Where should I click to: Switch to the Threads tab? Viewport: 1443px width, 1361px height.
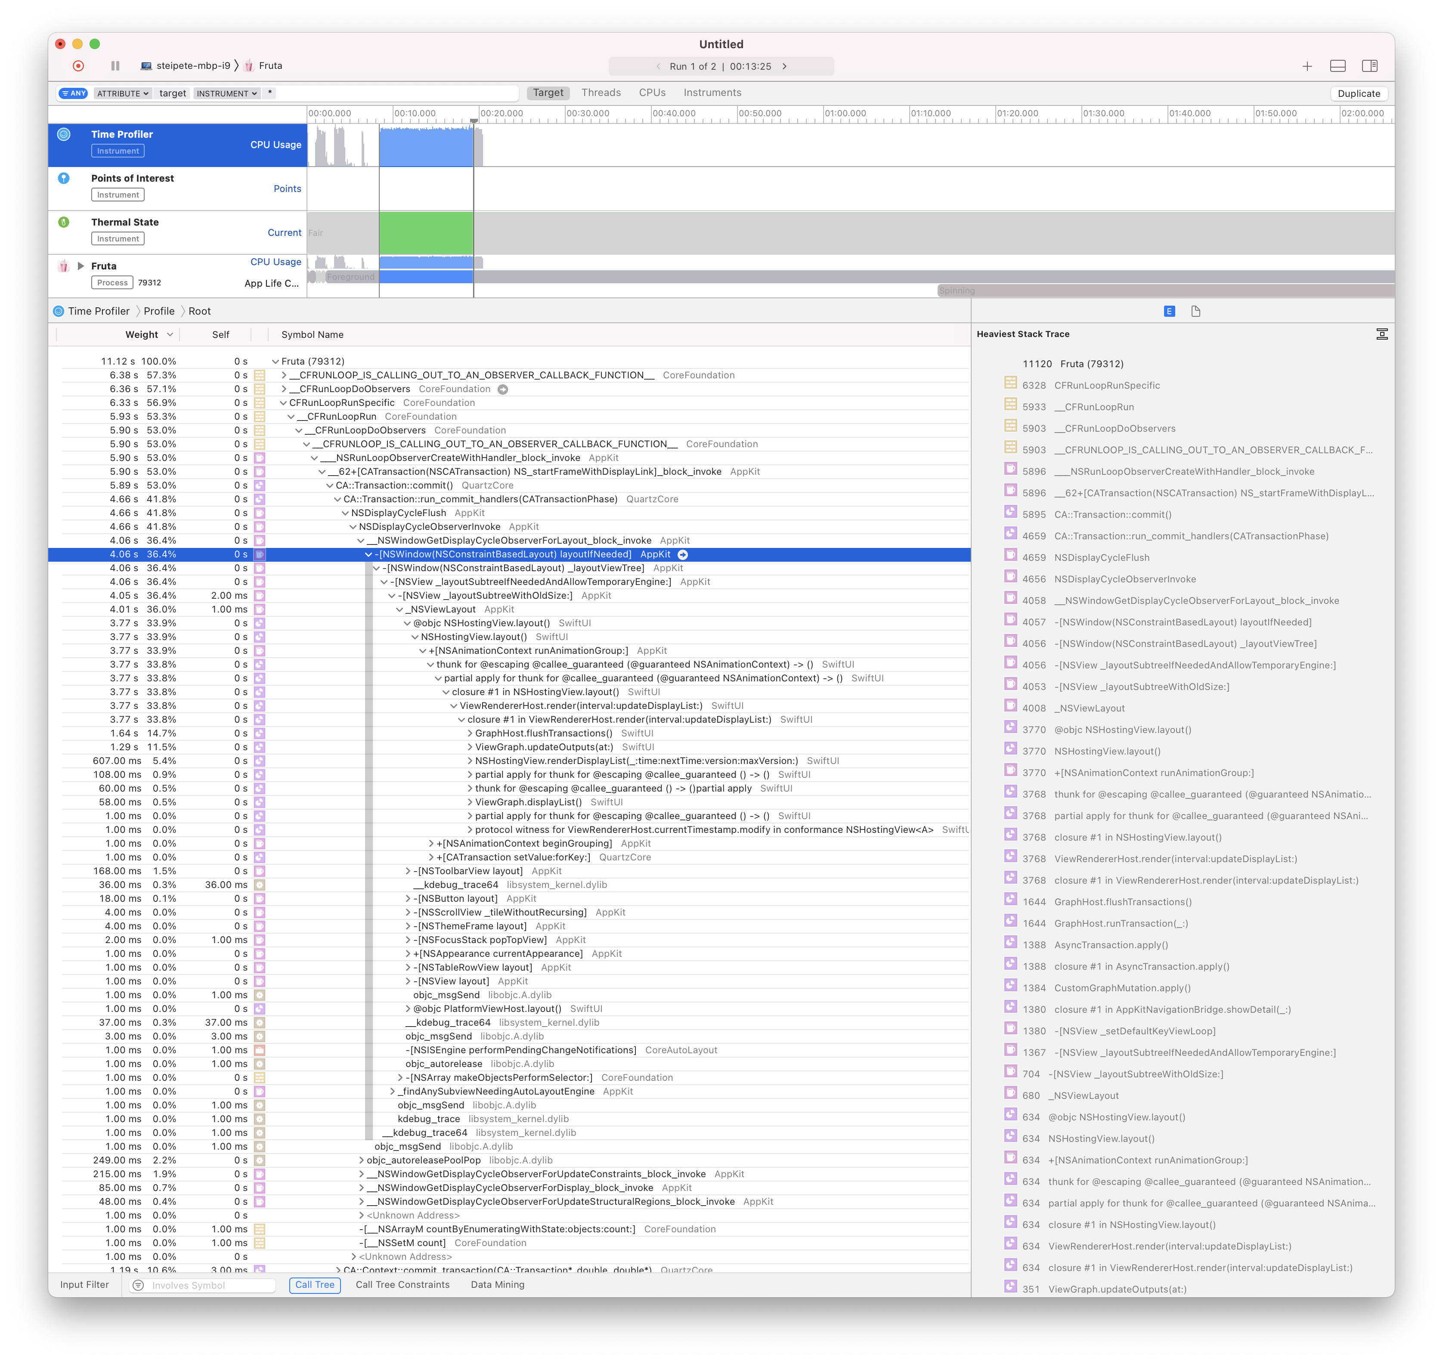click(x=600, y=93)
